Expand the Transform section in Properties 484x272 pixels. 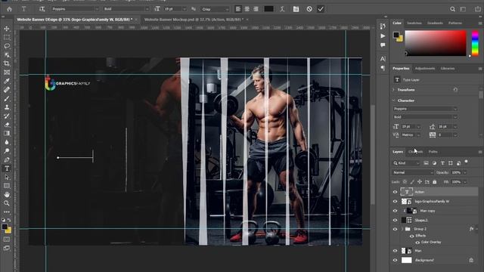(393, 90)
